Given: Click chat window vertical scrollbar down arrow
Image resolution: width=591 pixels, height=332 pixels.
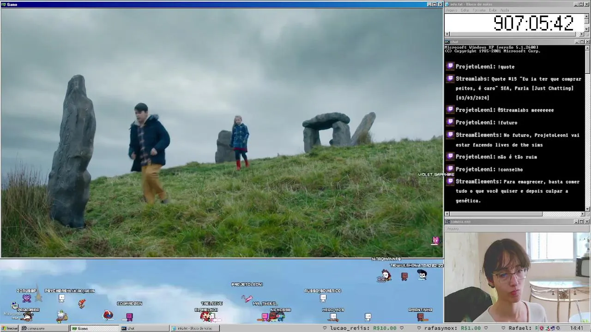Looking at the screenshot, I should tap(587, 209).
